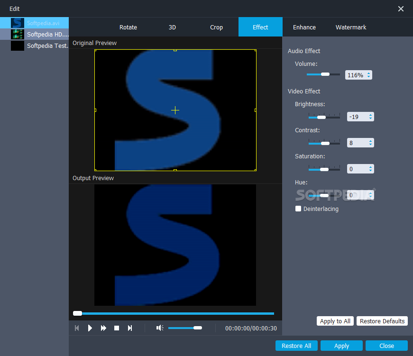Click the Hue slider handle

[x=324, y=195]
